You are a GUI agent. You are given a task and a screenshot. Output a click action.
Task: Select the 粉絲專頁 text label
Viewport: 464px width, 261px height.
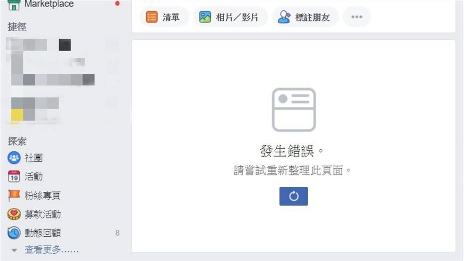(43, 196)
